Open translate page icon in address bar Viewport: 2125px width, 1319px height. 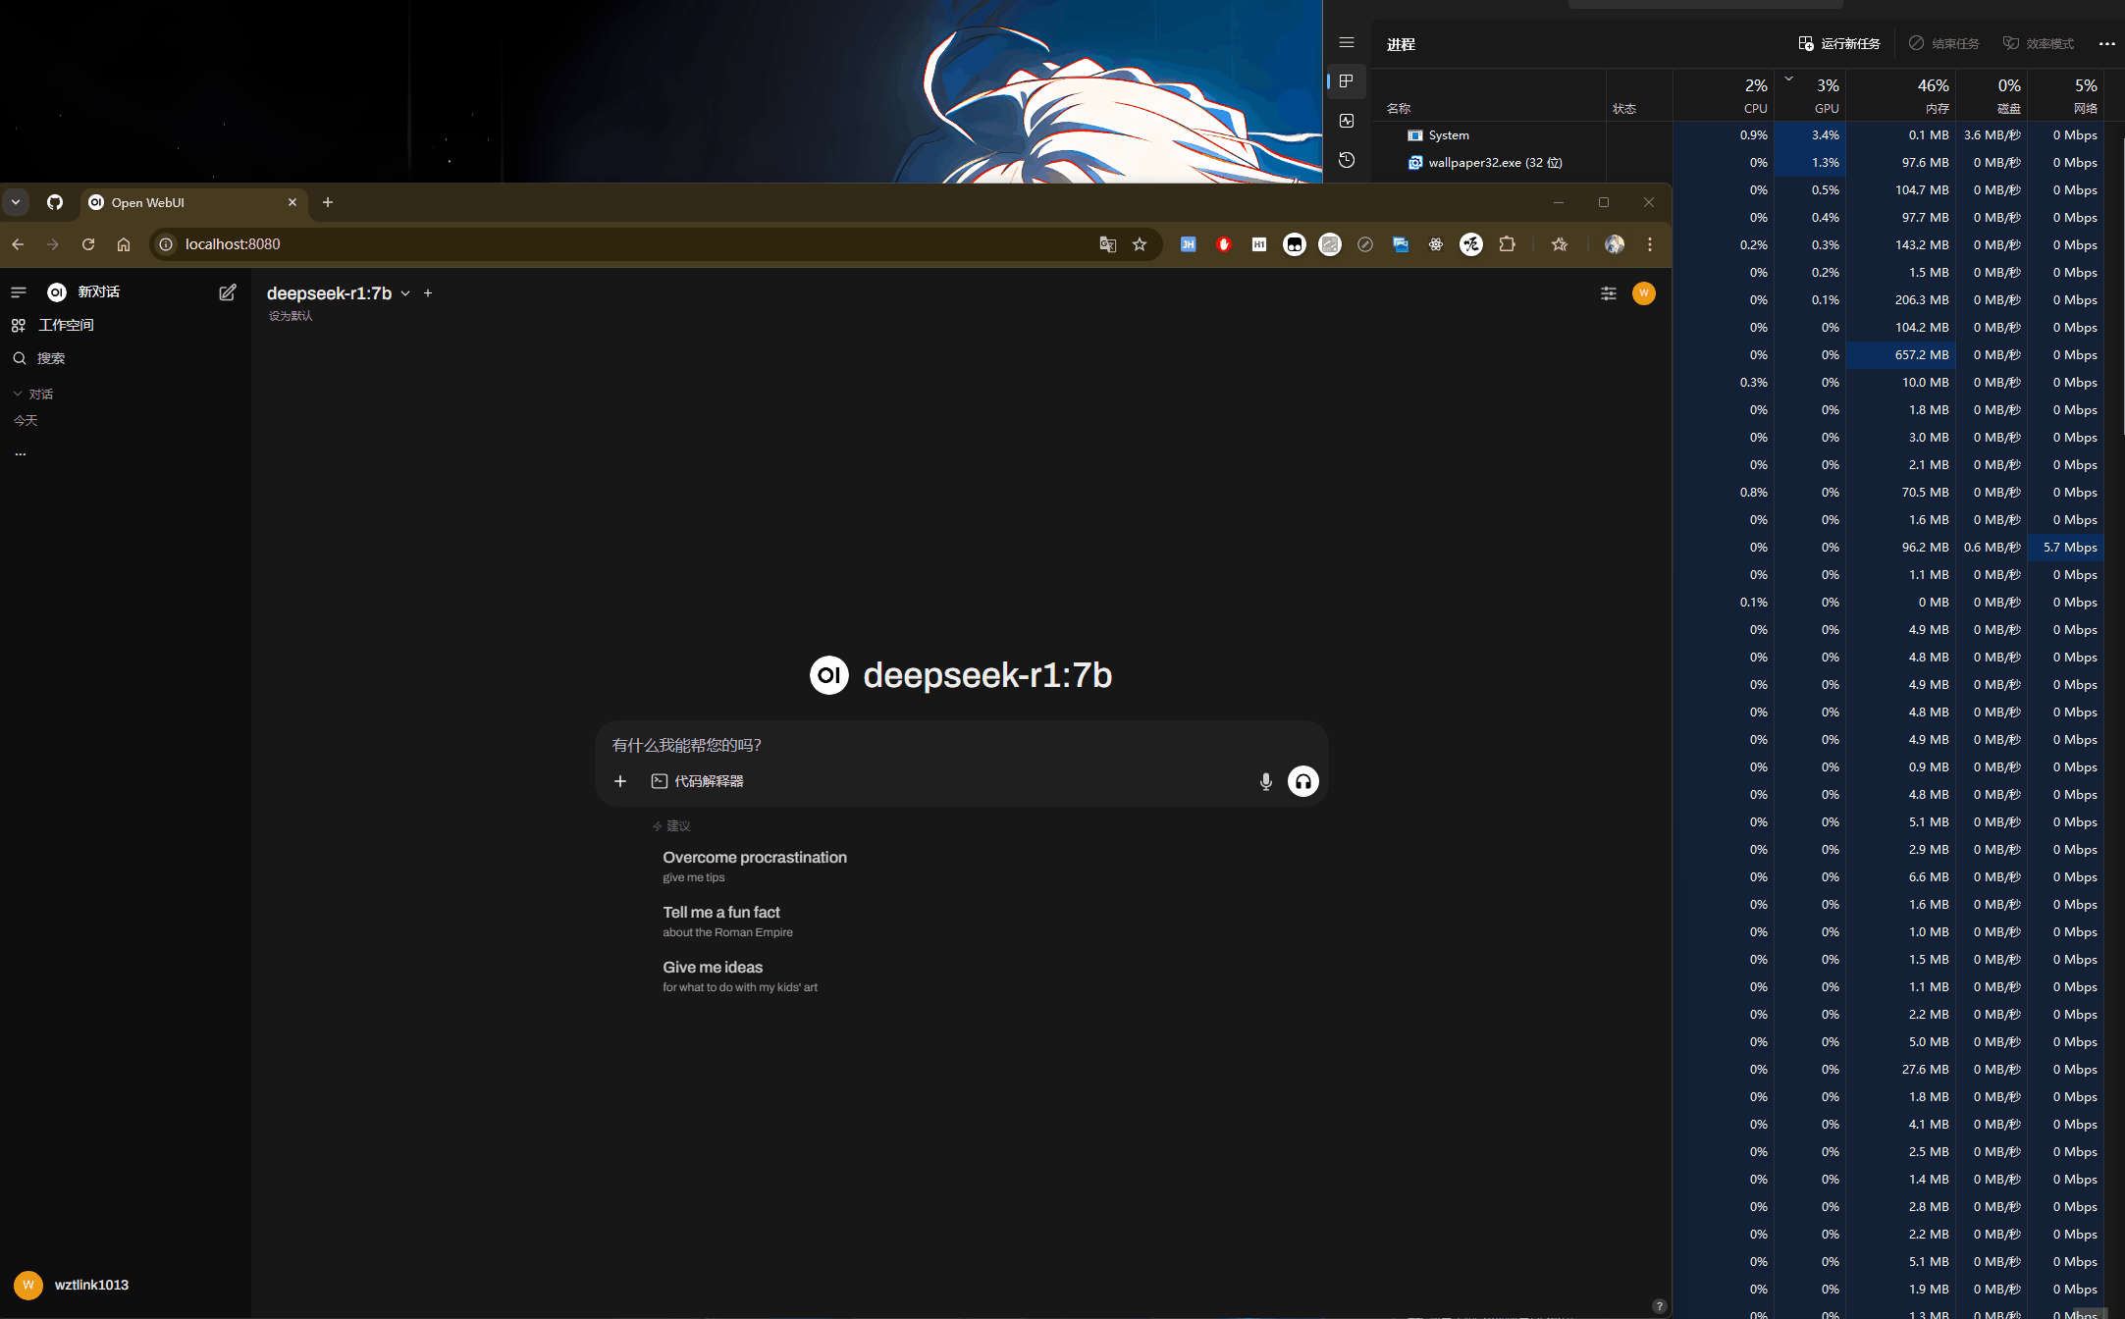(x=1107, y=244)
